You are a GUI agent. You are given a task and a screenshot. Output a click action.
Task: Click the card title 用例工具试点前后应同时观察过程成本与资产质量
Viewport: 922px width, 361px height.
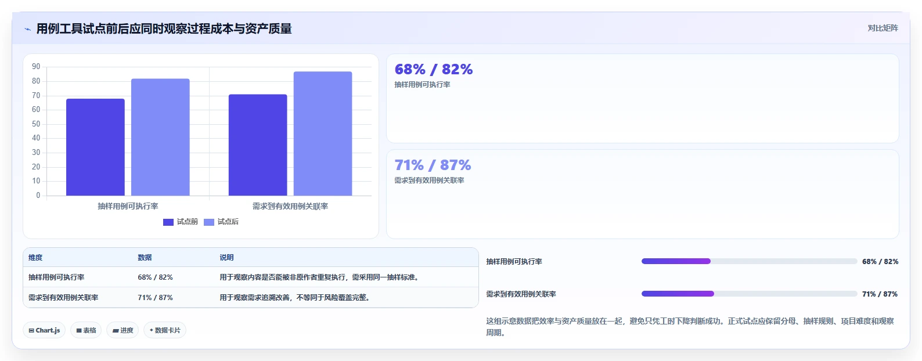[x=164, y=28]
